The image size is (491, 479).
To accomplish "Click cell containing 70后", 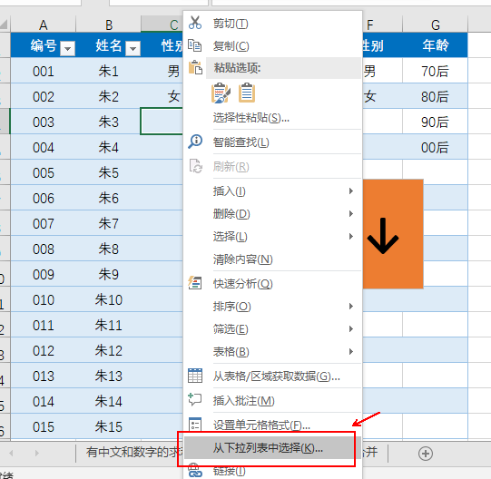I will [x=436, y=71].
